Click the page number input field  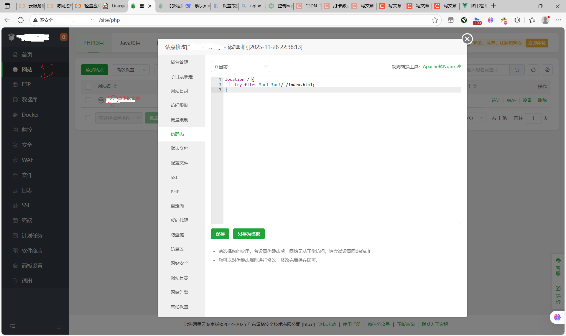(534, 118)
